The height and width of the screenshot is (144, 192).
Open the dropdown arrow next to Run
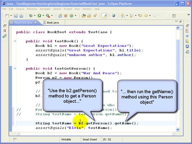tap(43, 16)
